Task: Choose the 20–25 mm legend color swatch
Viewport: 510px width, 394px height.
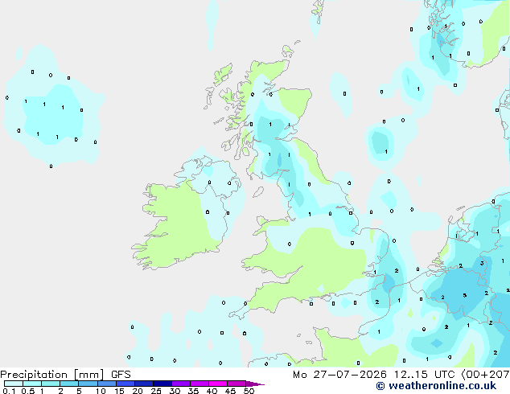Action: click(144, 384)
